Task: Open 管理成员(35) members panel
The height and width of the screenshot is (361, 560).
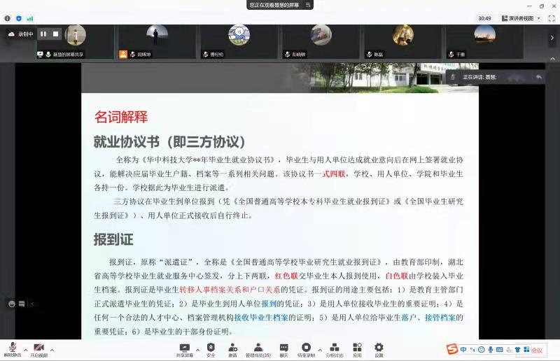Action: (x=258, y=348)
